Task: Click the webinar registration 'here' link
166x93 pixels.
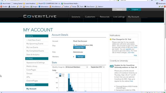Action: [x=132, y=81]
